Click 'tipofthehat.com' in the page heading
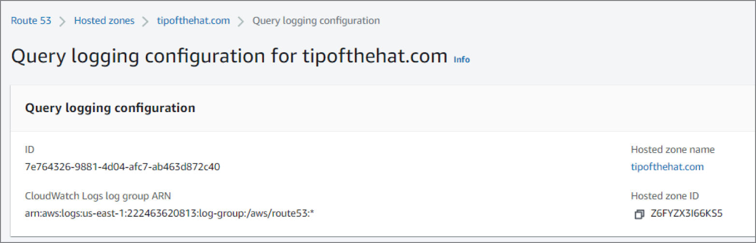 pos(375,57)
